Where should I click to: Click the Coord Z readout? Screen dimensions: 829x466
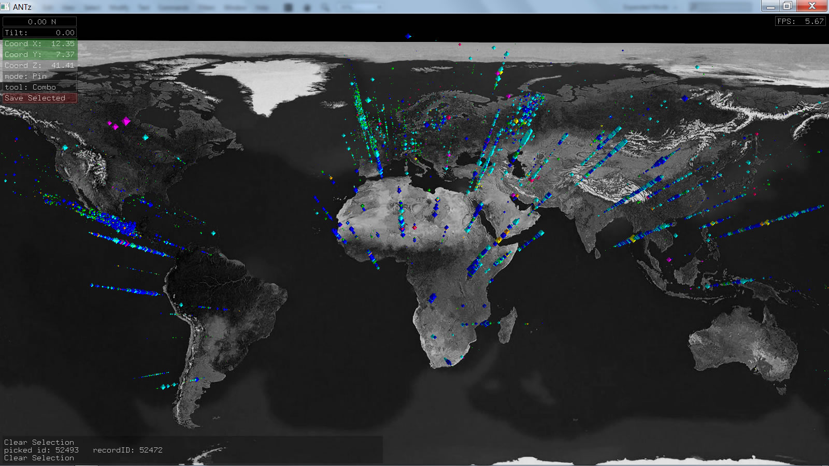click(x=39, y=65)
